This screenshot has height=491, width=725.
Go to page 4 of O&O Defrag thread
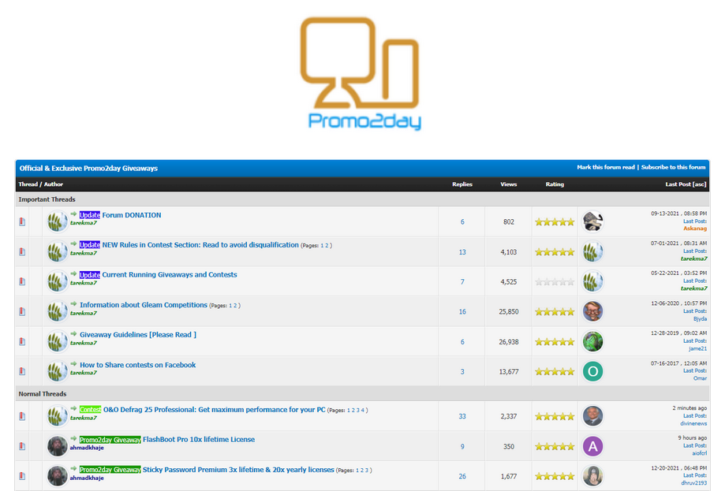[363, 410]
